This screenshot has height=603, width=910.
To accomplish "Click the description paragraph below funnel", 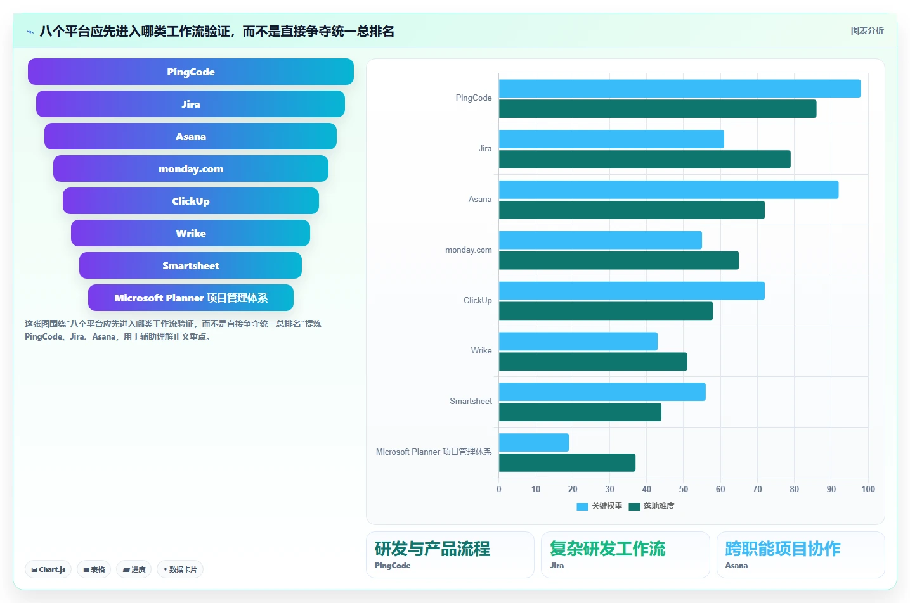I will (173, 330).
